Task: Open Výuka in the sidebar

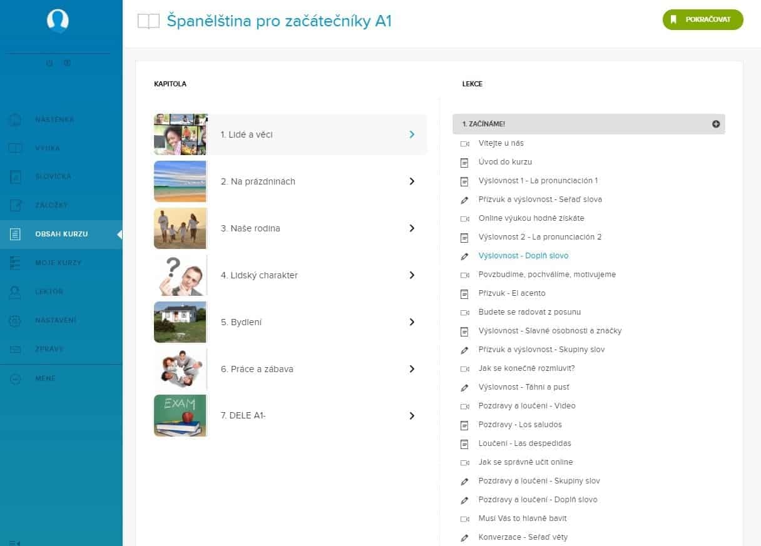Action: [x=61, y=148]
